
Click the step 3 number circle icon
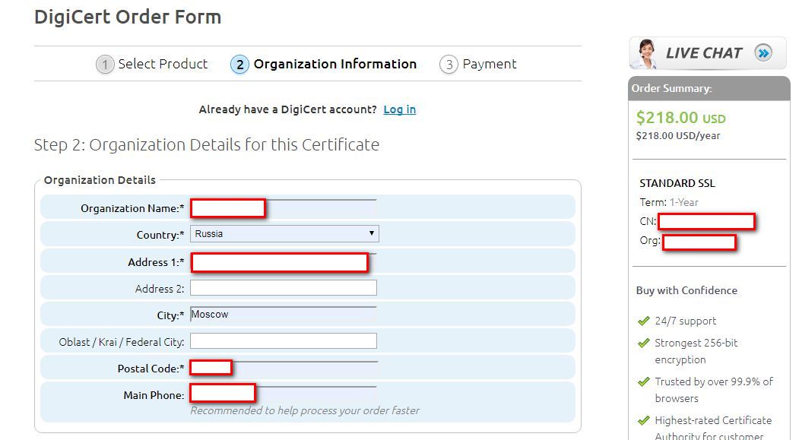click(x=449, y=65)
